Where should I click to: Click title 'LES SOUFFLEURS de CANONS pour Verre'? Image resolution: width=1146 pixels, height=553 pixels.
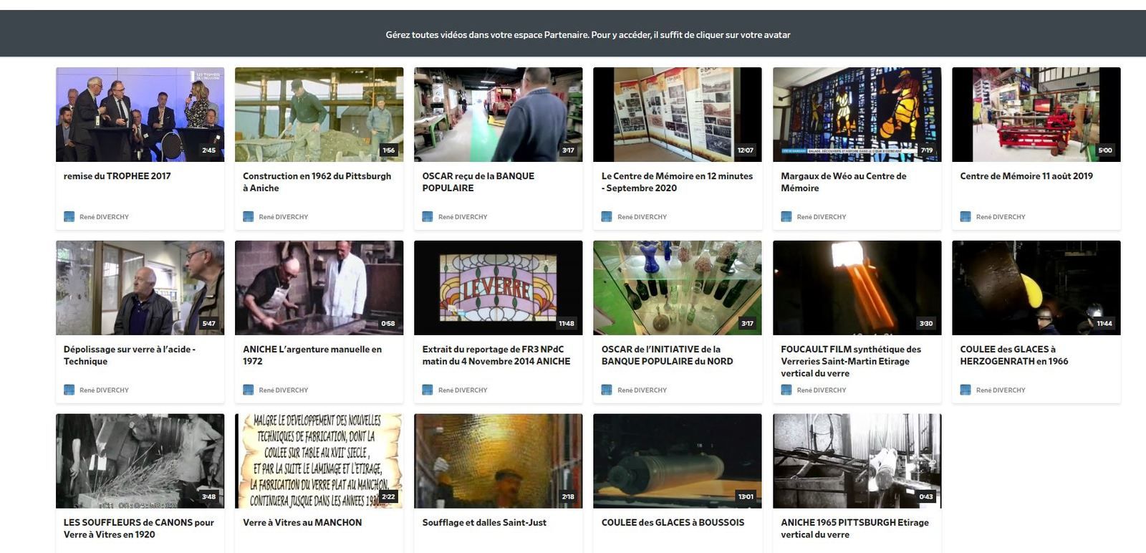click(138, 529)
